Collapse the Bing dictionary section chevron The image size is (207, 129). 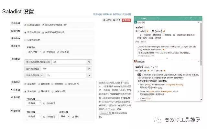point(198,22)
